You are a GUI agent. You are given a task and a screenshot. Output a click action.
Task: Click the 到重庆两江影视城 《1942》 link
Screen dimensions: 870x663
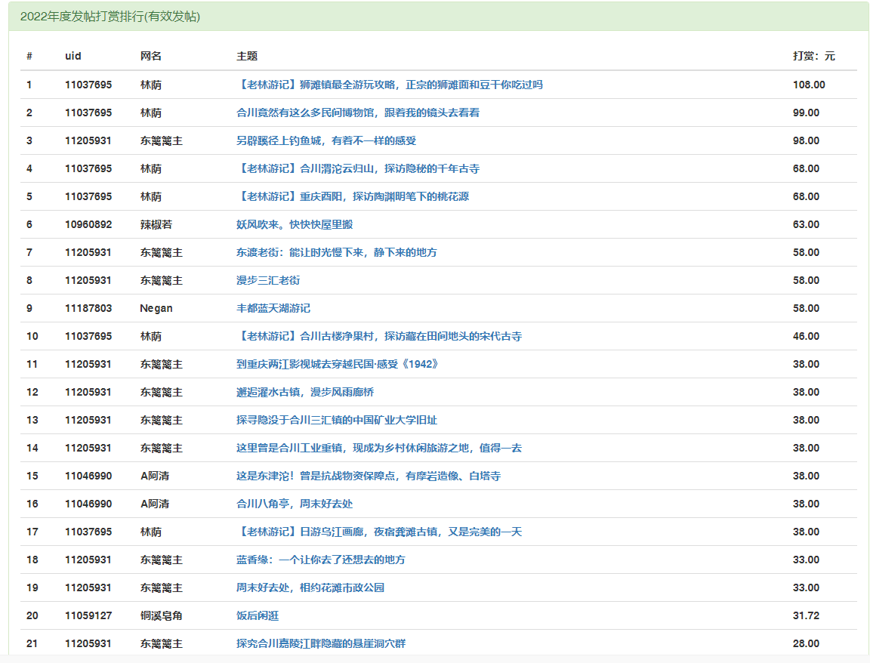(x=337, y=364)
